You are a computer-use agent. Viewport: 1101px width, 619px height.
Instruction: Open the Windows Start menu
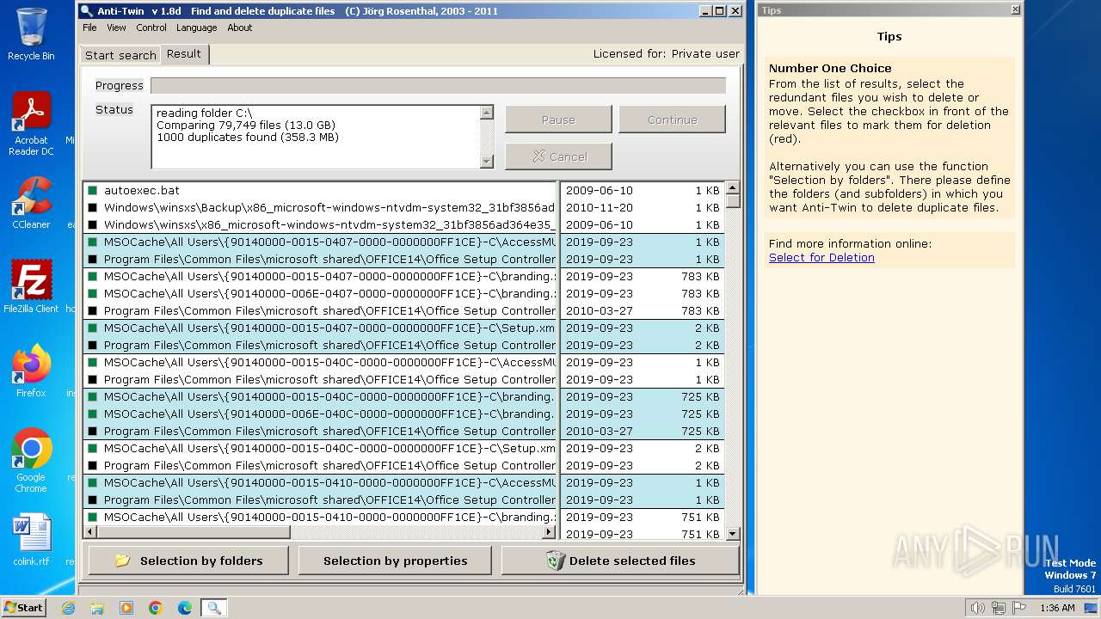point(23,607)
